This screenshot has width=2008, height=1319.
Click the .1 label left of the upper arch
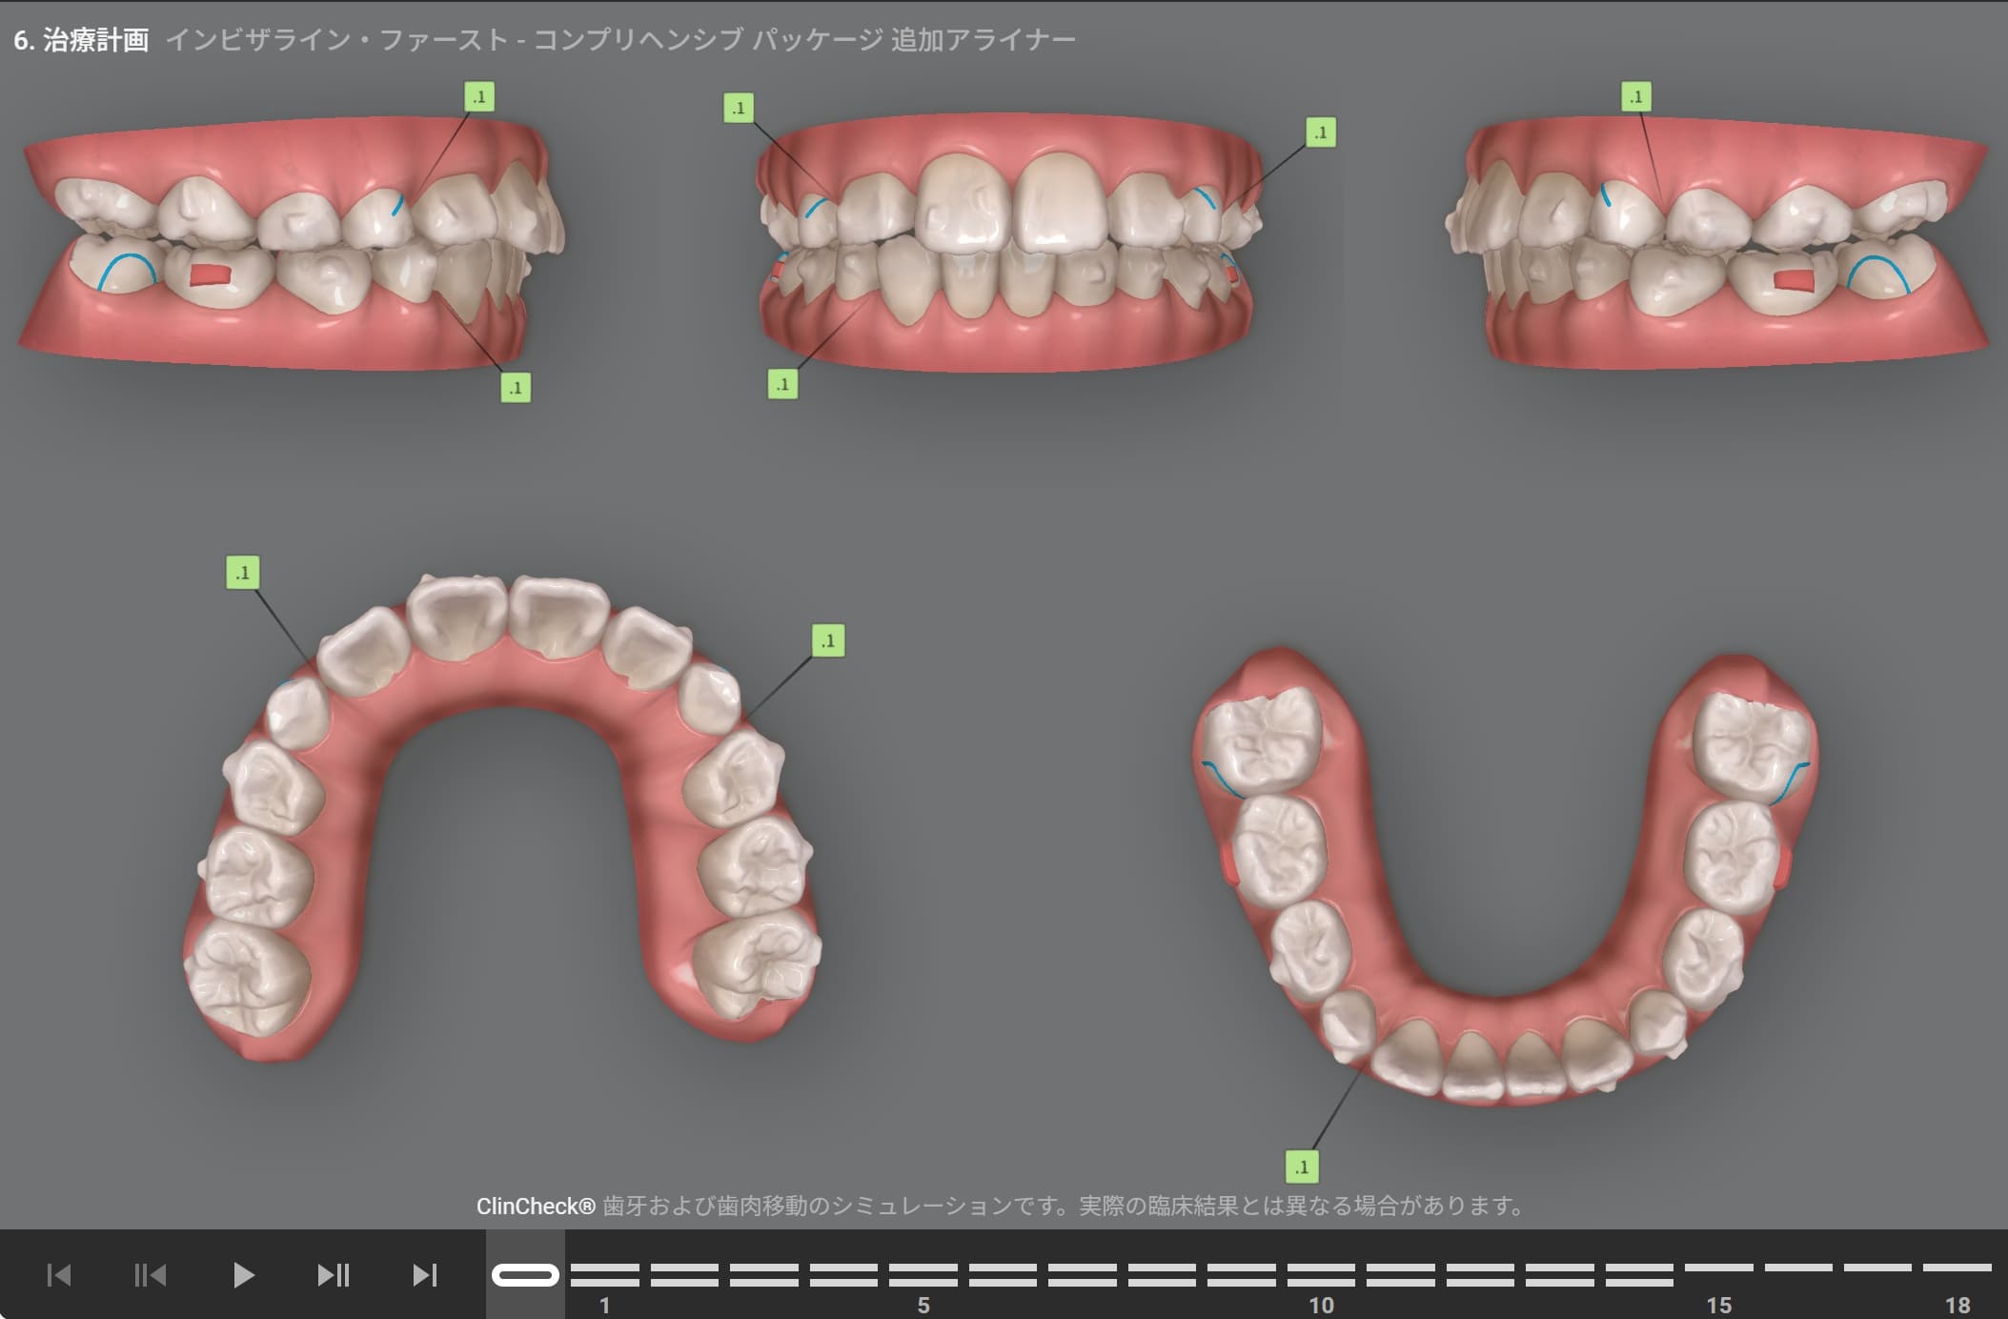tap(242, 572)
